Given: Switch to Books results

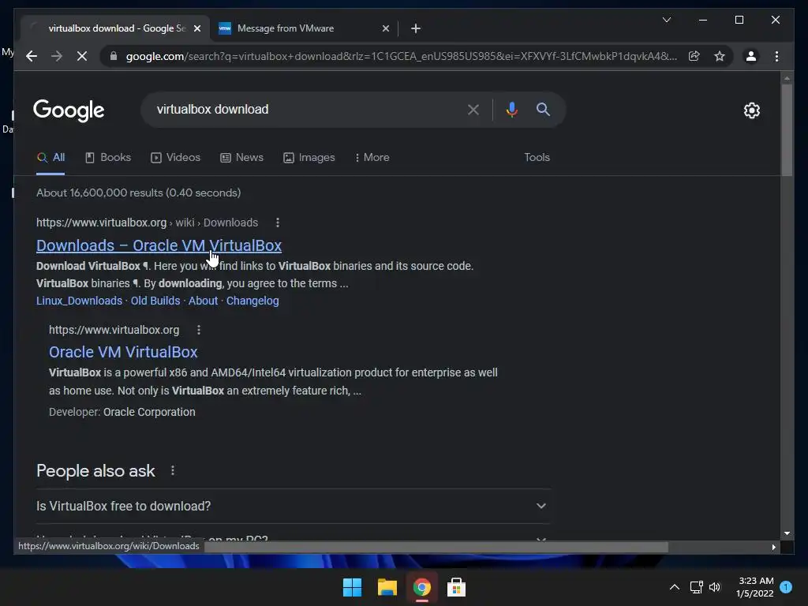Looking at the screenshot, I should [x=108, y=158].
